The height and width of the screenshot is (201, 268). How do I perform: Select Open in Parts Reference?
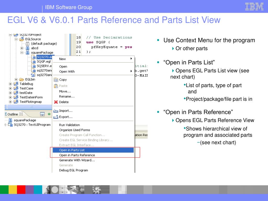click(93, 155)
